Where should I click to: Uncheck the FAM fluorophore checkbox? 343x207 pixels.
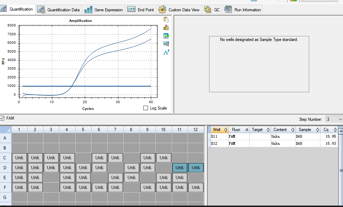(x=2, y=118)
